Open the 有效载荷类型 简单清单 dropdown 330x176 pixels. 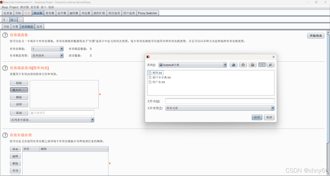pyautogui.click(x=47, y=56)
